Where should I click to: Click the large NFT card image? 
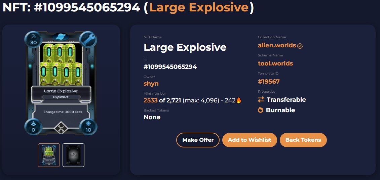click(61, 83)
